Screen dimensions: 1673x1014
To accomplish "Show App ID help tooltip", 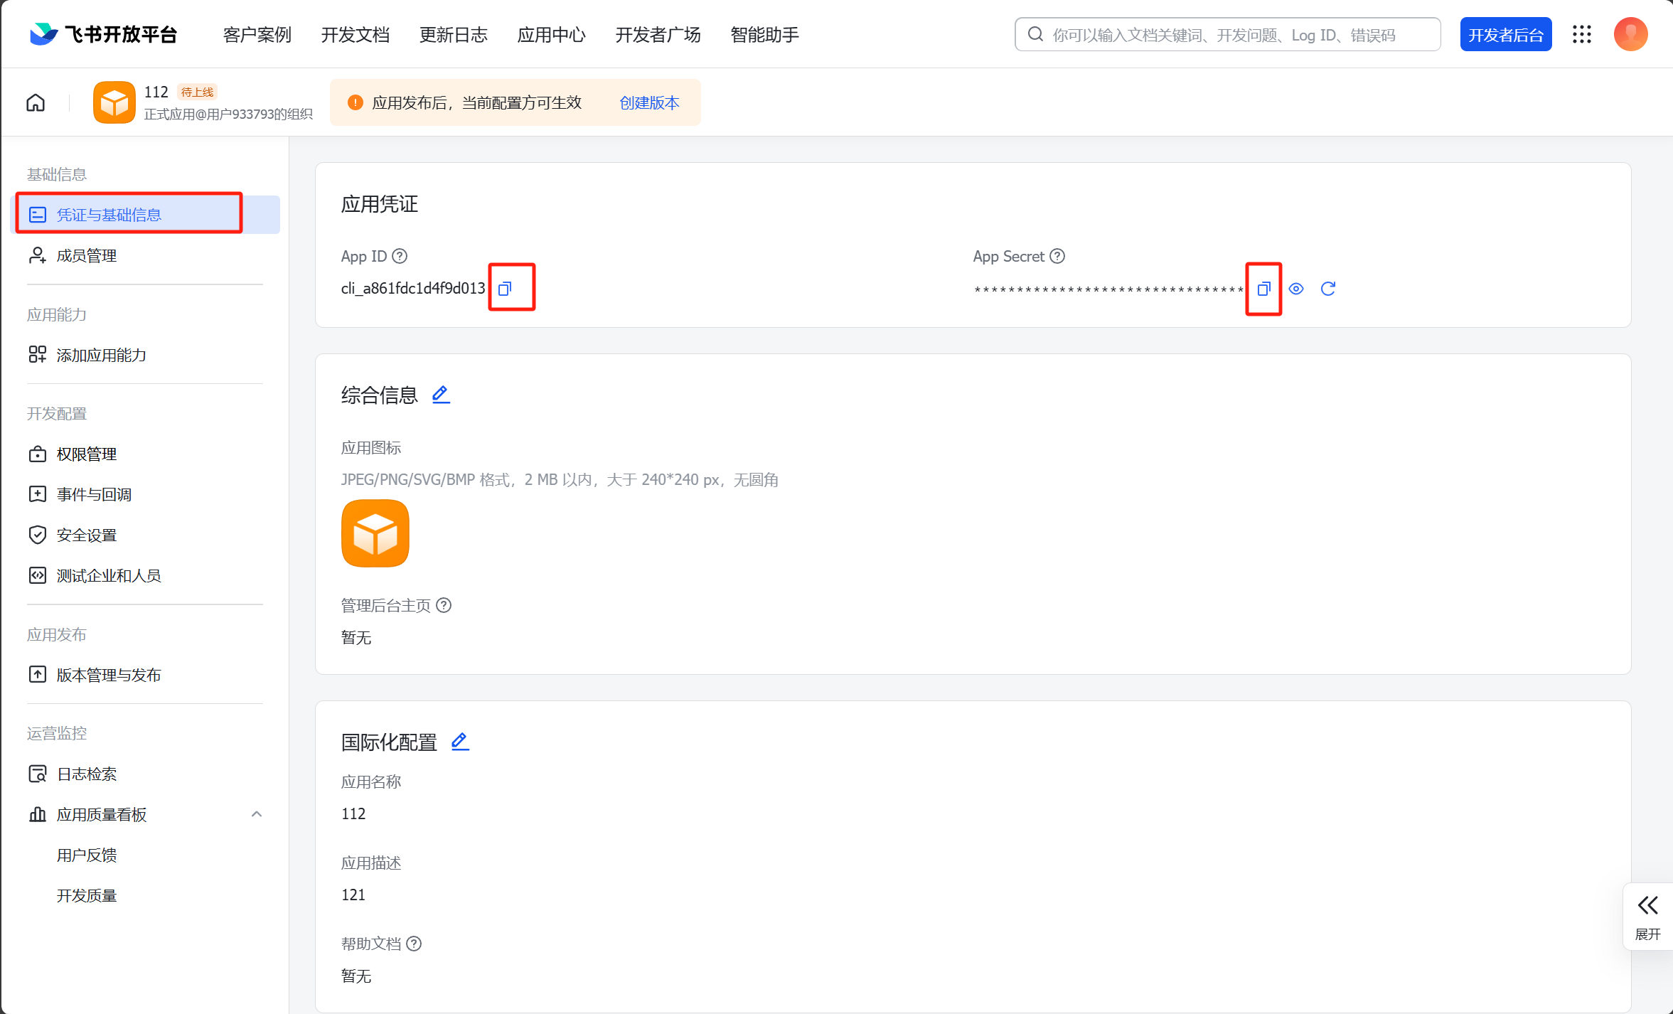I will click(x=400, y=256).
